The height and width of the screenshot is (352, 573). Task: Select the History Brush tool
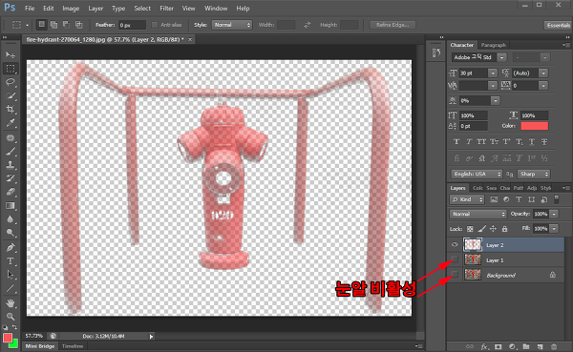[x=10, y=178]
